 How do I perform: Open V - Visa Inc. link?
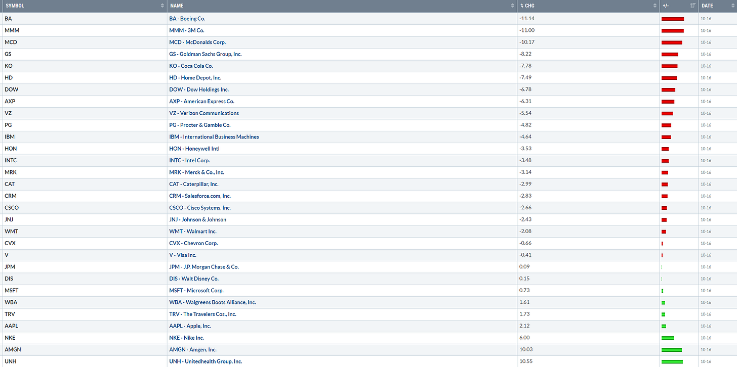(x=183, y=255)
